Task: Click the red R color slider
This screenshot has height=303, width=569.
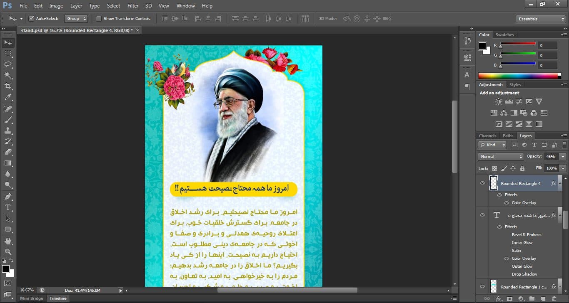Action: [518, 43]
